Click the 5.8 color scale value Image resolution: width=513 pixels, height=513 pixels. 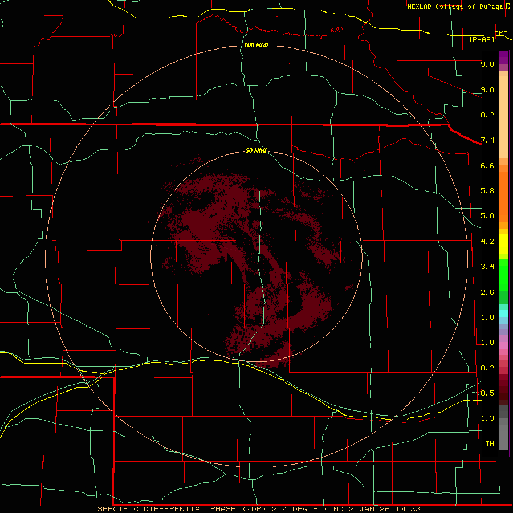[x=487, y=191]
